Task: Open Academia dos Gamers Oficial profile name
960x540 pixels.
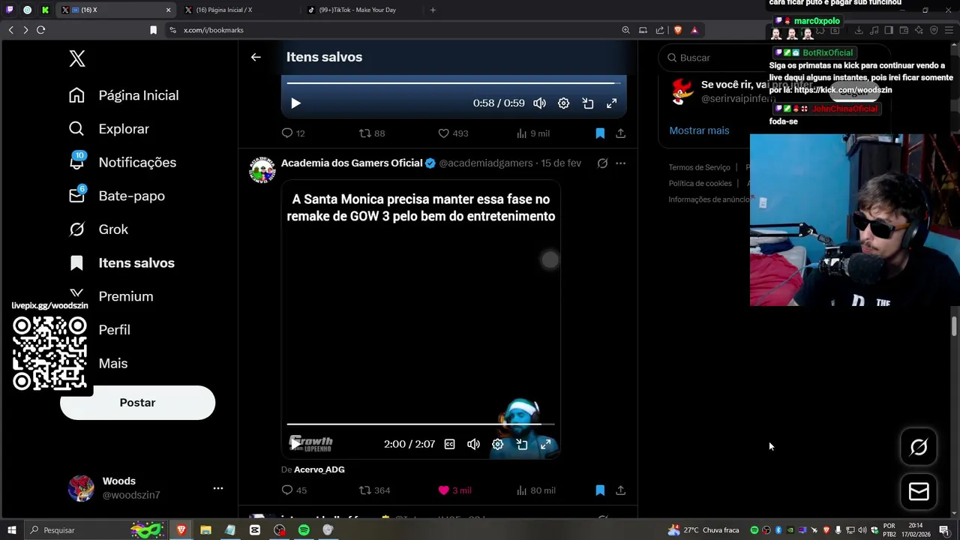Action: 352,163
